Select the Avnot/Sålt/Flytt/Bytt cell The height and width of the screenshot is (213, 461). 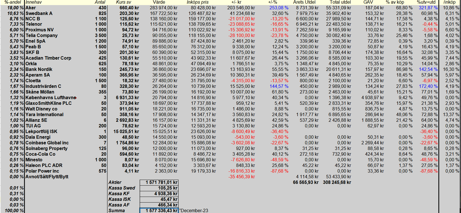point(47,177)
